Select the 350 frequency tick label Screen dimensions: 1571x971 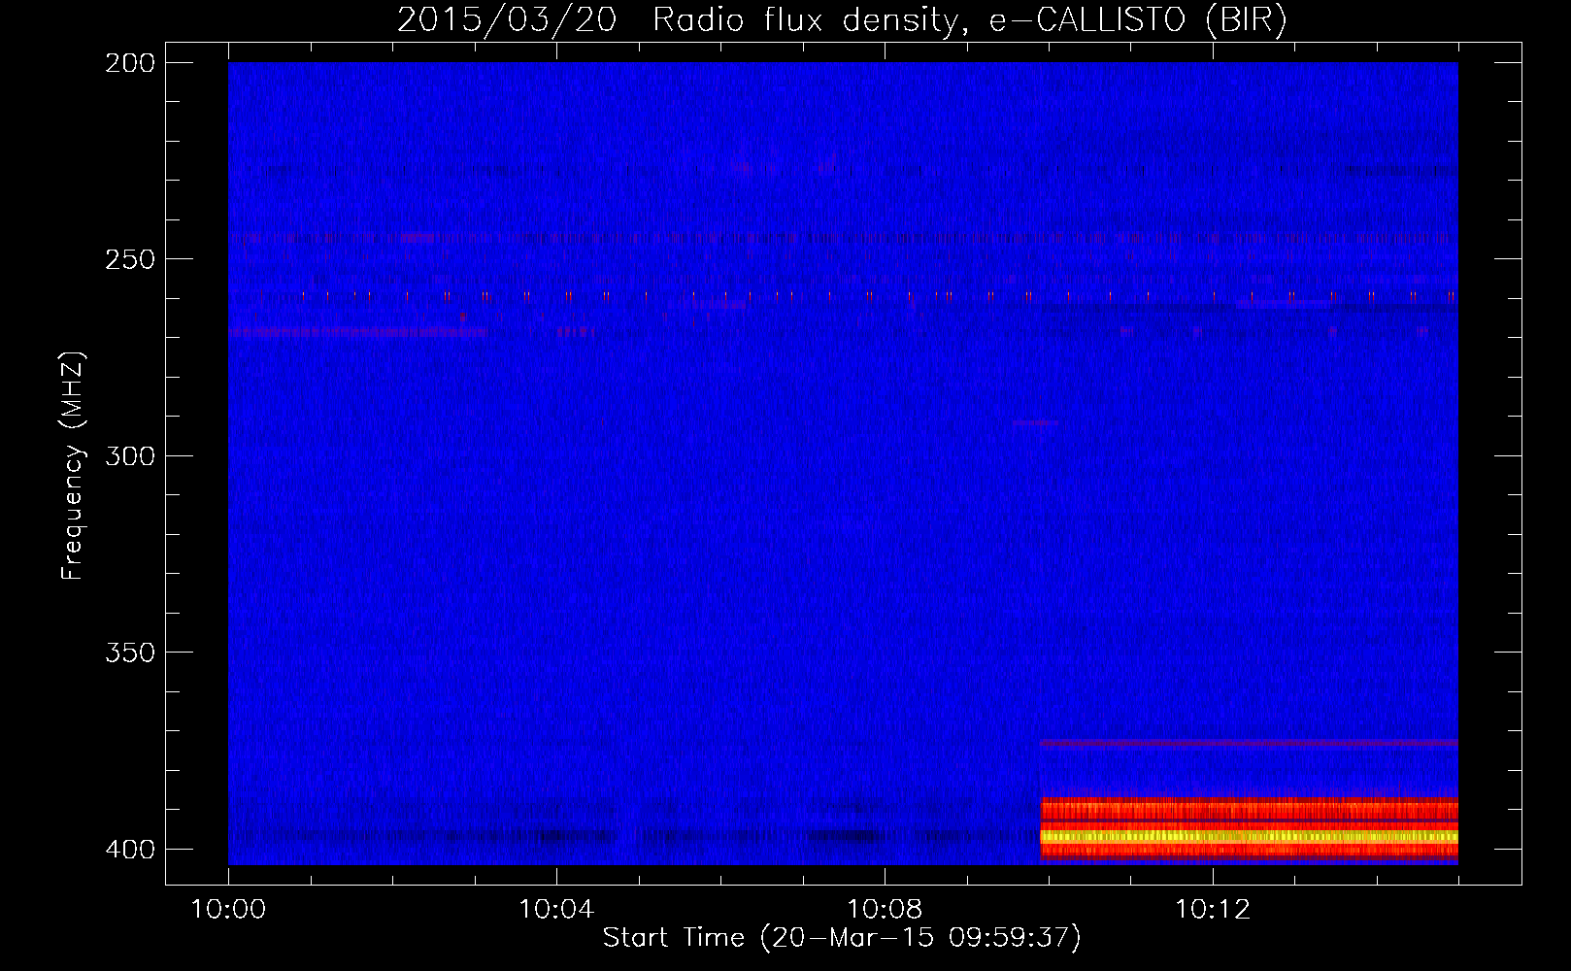coord(130,653)
